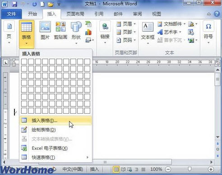Click the tab selector at ruler corner
222x175 pixels.
pyautogui.click(x=6, y=62)
